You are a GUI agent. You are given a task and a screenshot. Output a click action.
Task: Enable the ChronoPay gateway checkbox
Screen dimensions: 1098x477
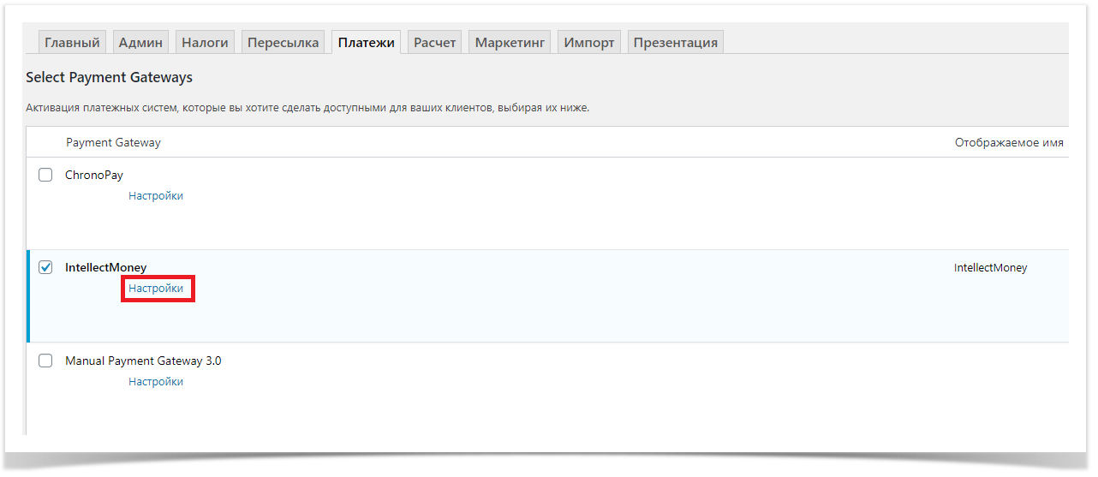click(46, 175)
